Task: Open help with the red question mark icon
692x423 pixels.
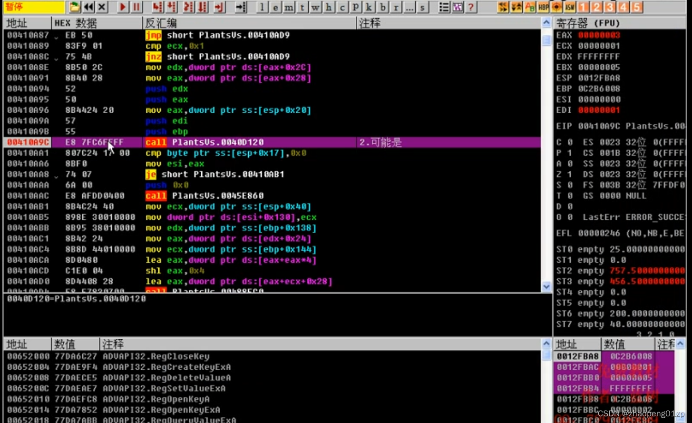Action: (471, 7)
